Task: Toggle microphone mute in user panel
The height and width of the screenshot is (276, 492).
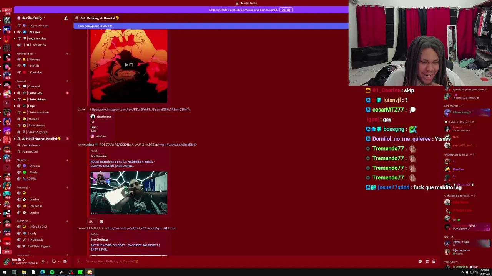Action: tap(43, 261)
